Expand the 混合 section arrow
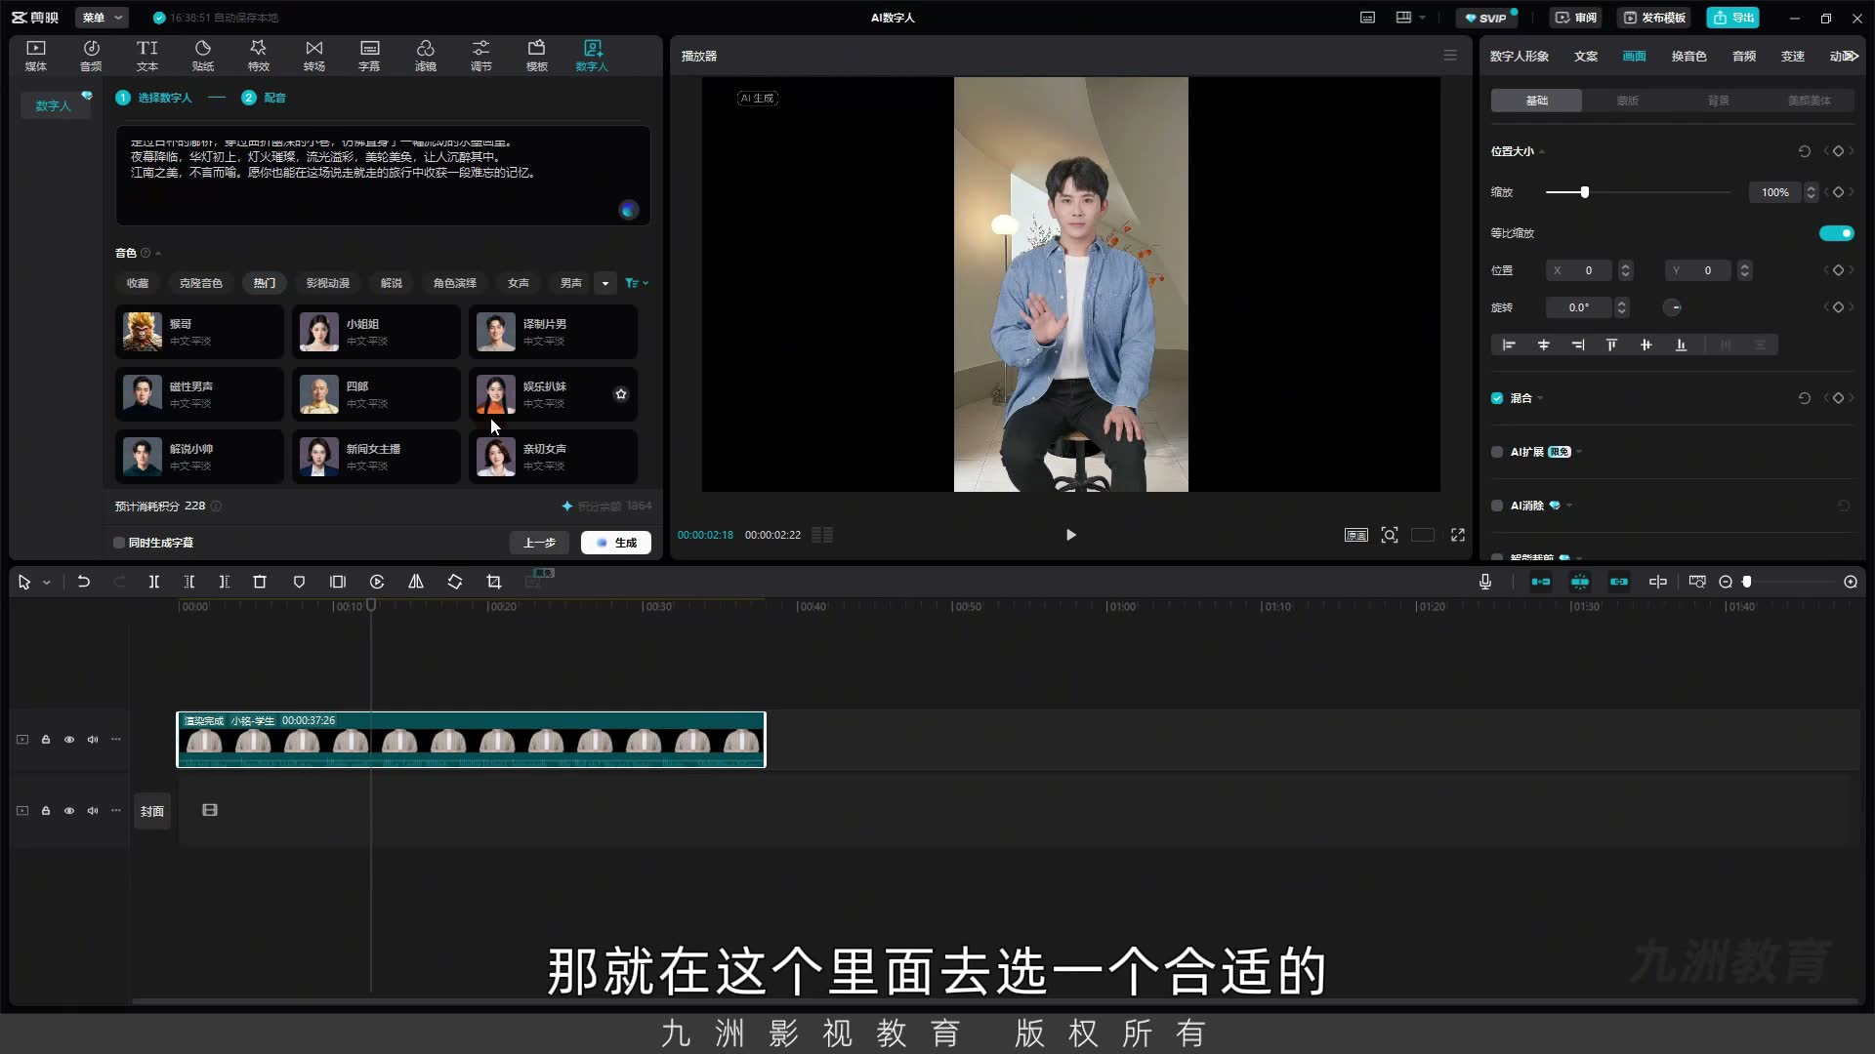1875x1054 pixels. click(1540, 398)
